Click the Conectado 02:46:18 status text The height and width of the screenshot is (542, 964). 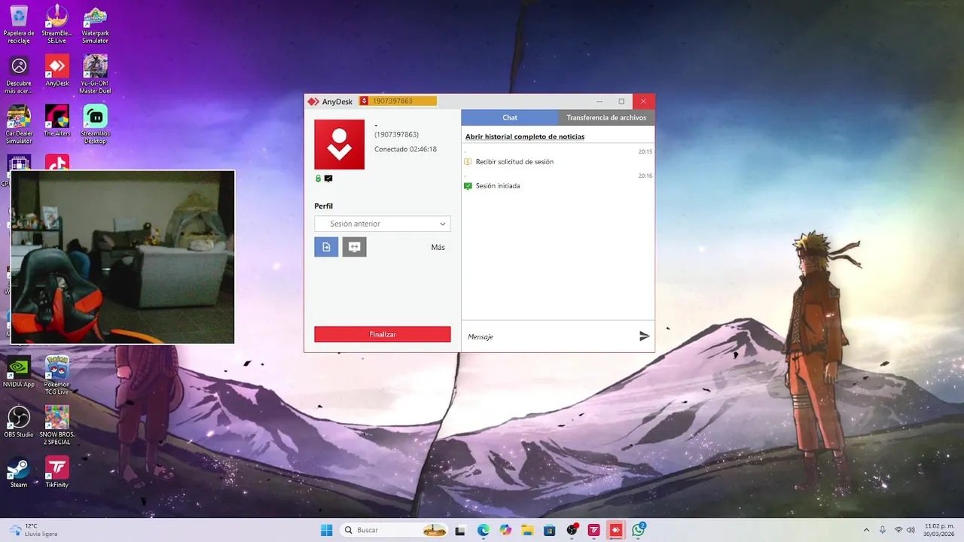405,149
